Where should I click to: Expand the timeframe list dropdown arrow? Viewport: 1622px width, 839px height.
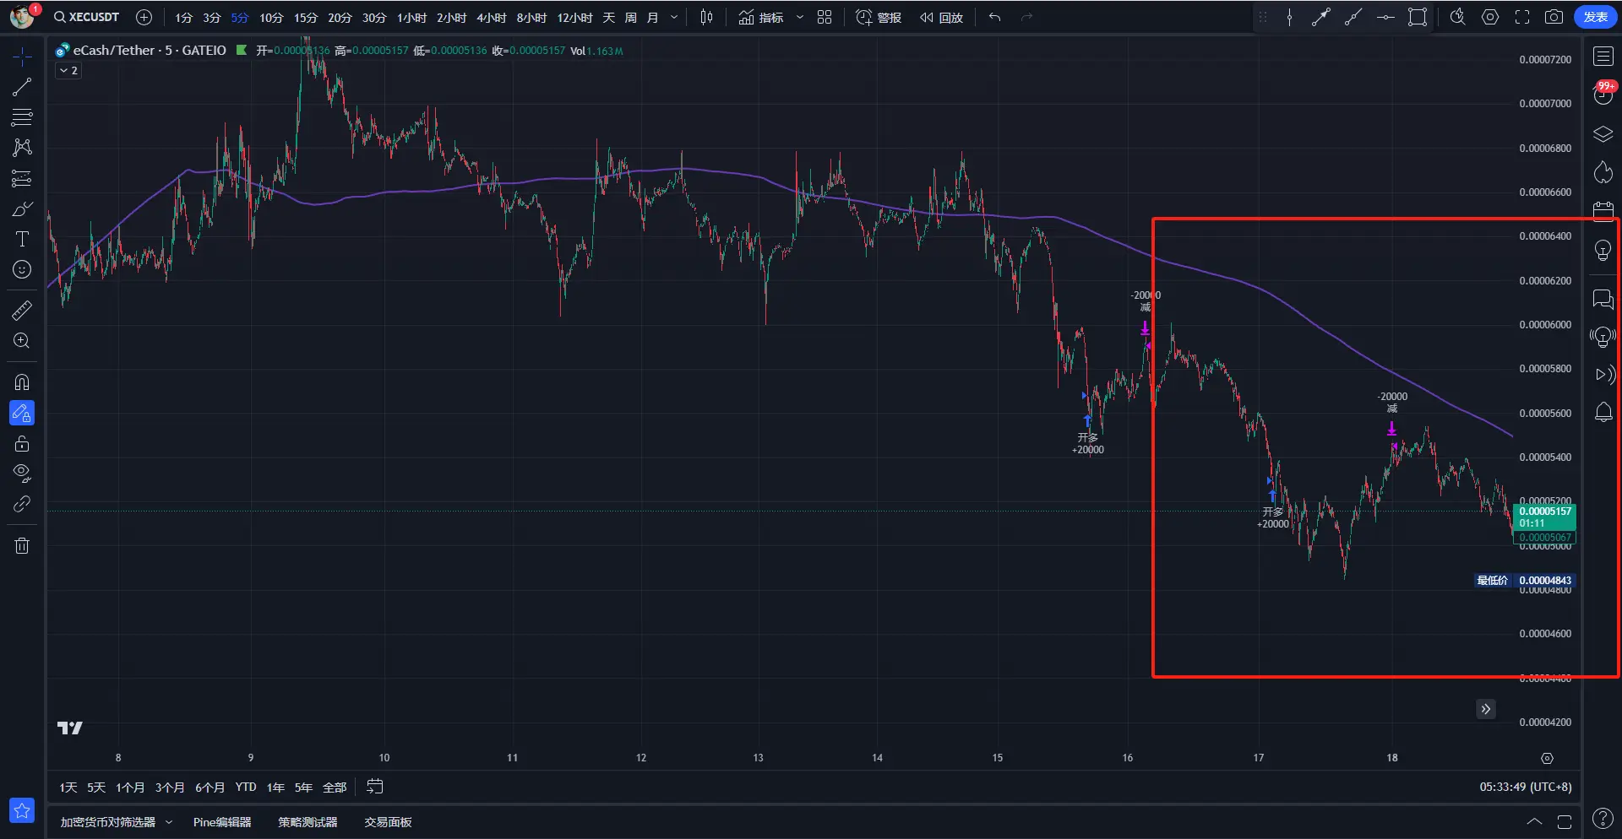(674, 18)
